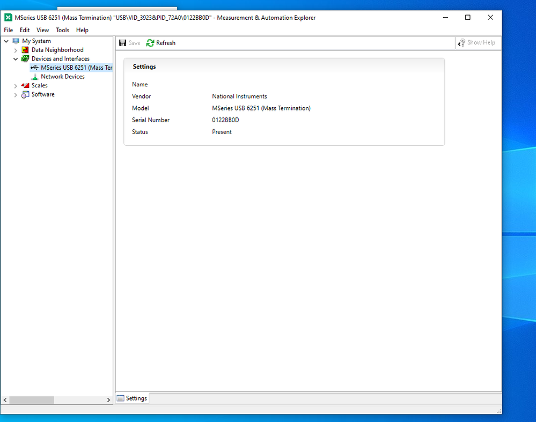Click the USB icon beside MSeries USB 6251
Screen dimensions: 536x422
[x=34, y=68]
